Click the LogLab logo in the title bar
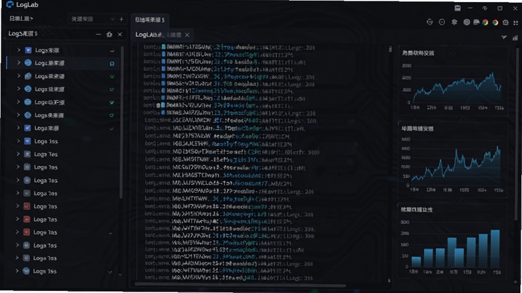The width and height of the screenshot is (522, 293). 10,5
